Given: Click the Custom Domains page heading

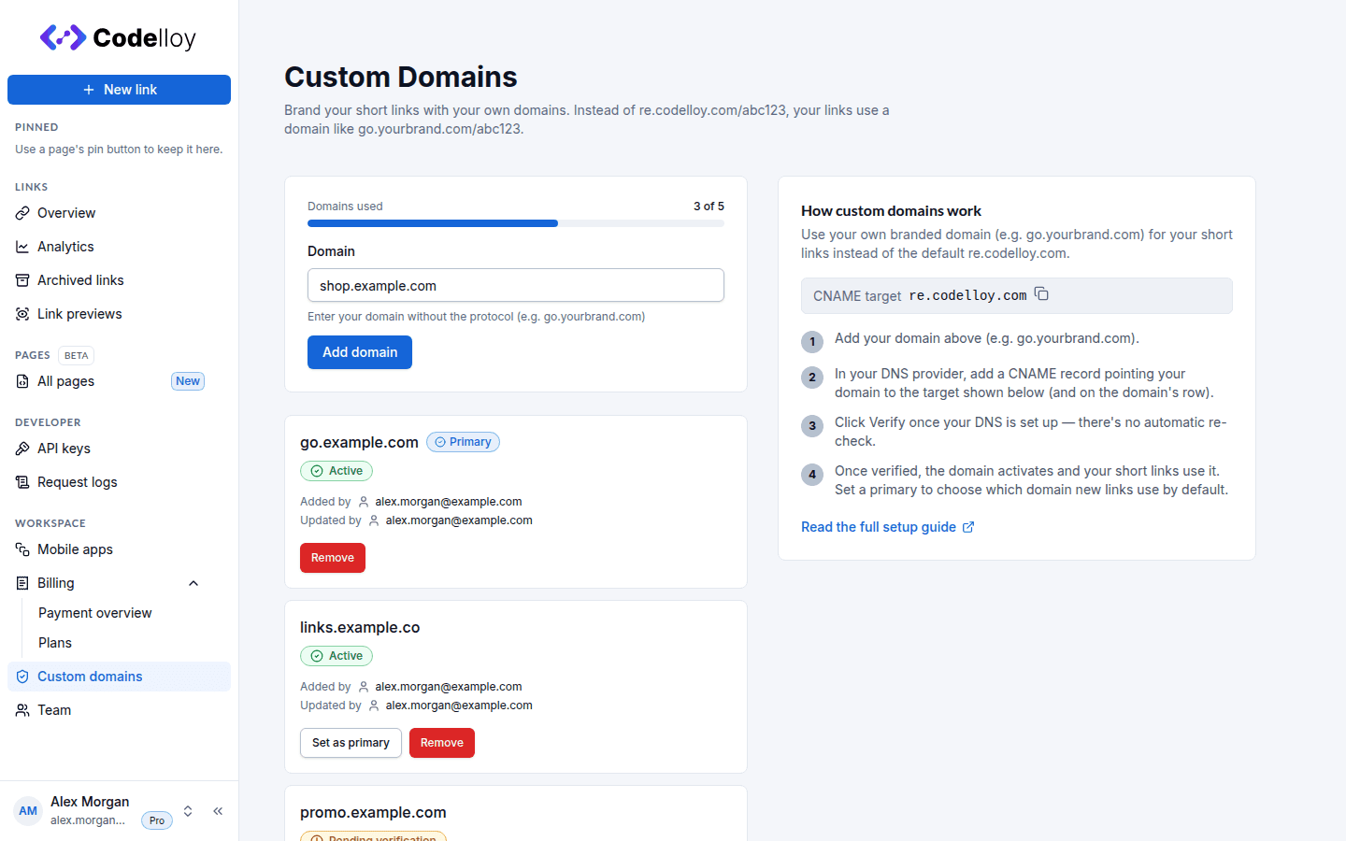Looking at the screenshot, I should 401,77.
